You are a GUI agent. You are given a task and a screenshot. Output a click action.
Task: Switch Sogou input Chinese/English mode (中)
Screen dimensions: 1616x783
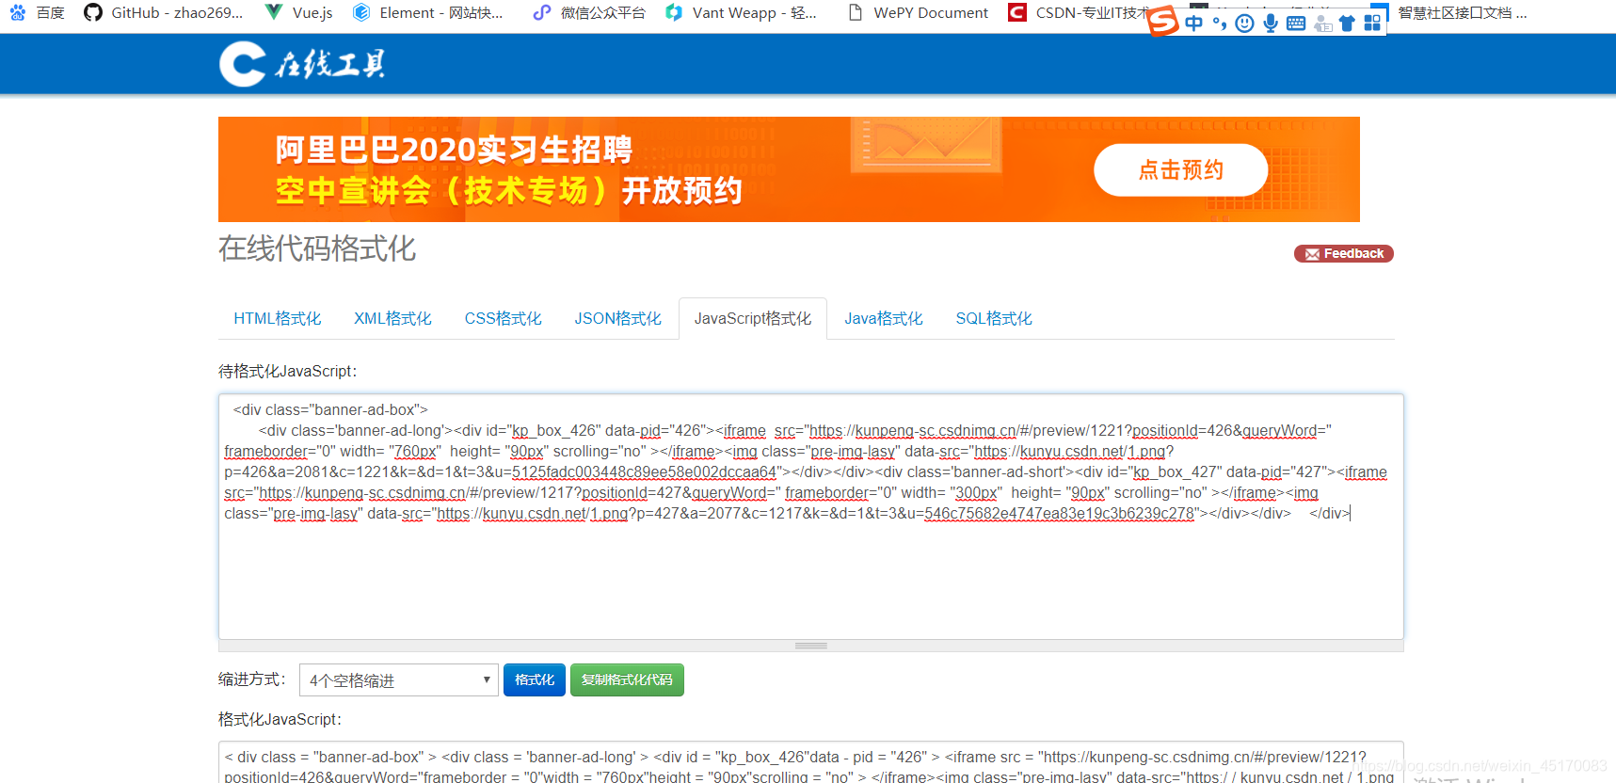1193,23
